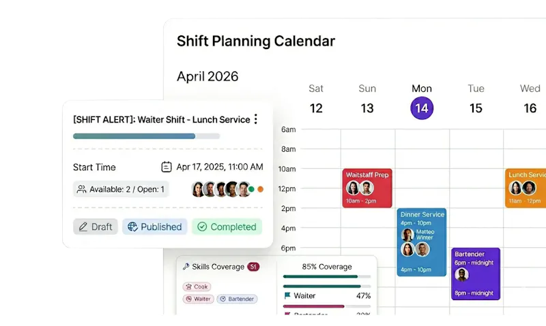546x326 pixels.
Task: Click the calendar icon beside Start Time
Action: click(167, 167)
